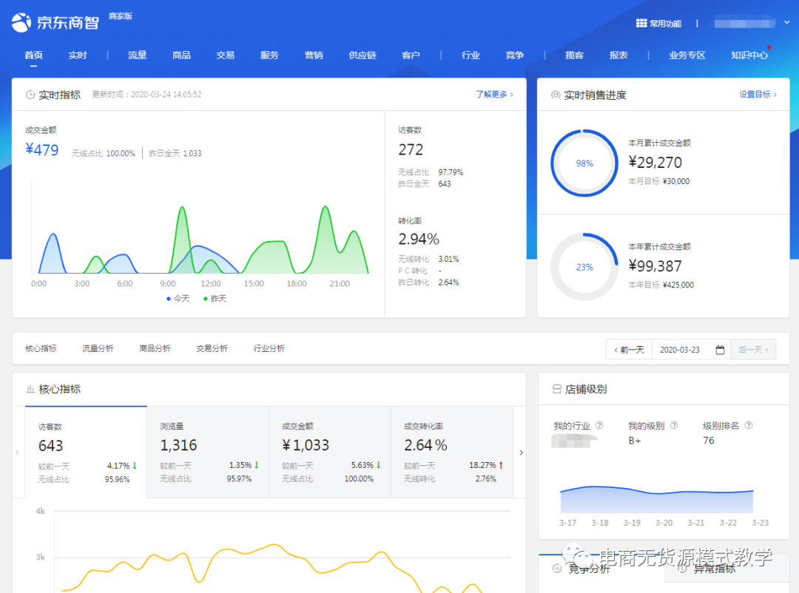Click the date field showing 2020-03-23
799x593 pixels.
(x=691, y=350)
